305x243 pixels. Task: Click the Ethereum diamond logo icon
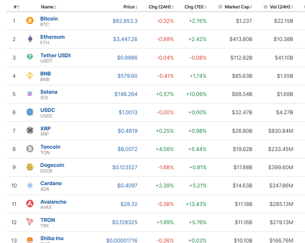click(30, 39)
